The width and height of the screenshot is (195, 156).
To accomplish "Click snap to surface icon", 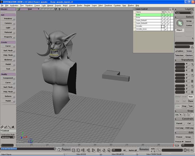I will [188, 115].
